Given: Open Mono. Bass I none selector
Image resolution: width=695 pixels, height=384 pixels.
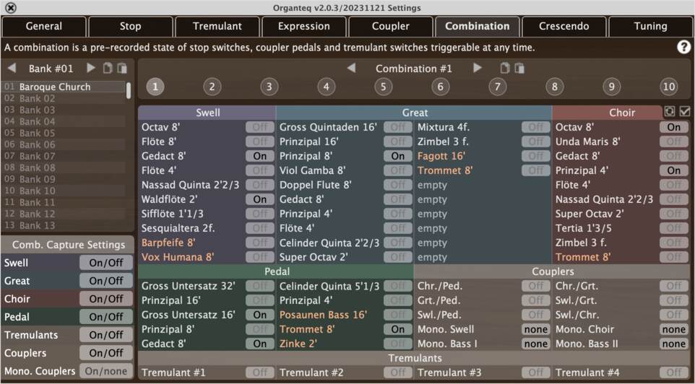Looking at the screenshot, I should tap(535, 344).
